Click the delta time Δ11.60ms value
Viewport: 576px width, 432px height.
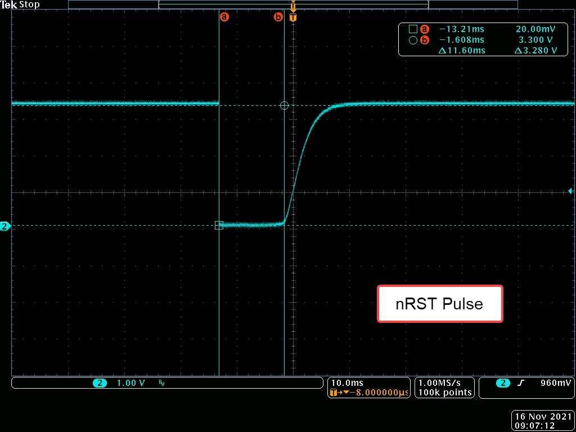tap(462, 50)
